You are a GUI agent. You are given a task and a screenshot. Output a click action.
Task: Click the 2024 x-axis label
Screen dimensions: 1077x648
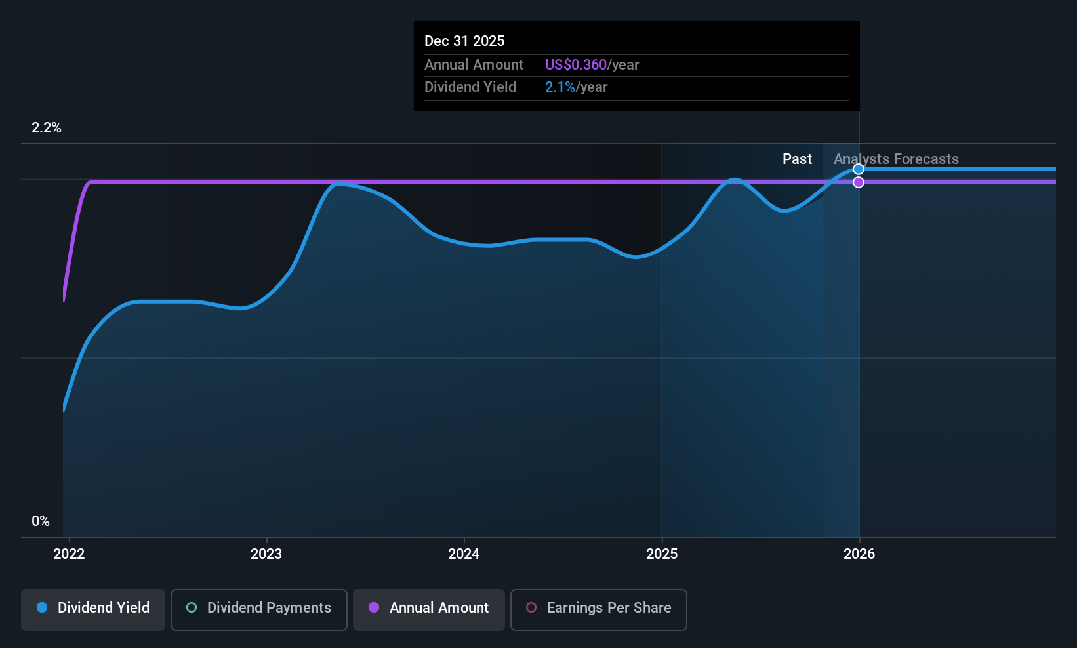[x=464, y=554]
